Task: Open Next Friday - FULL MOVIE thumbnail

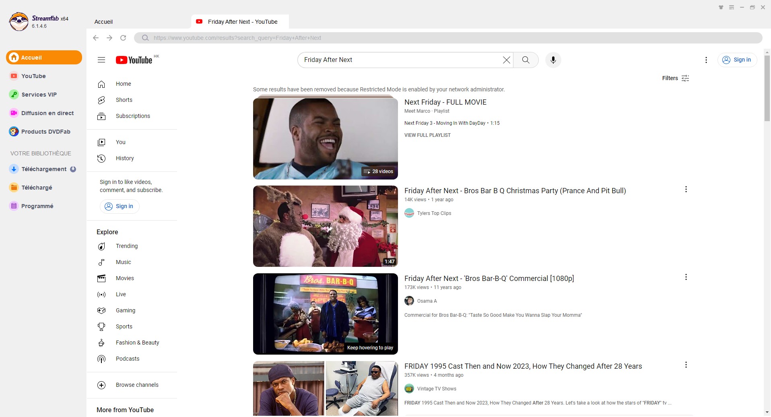Action: pos(326,138)
